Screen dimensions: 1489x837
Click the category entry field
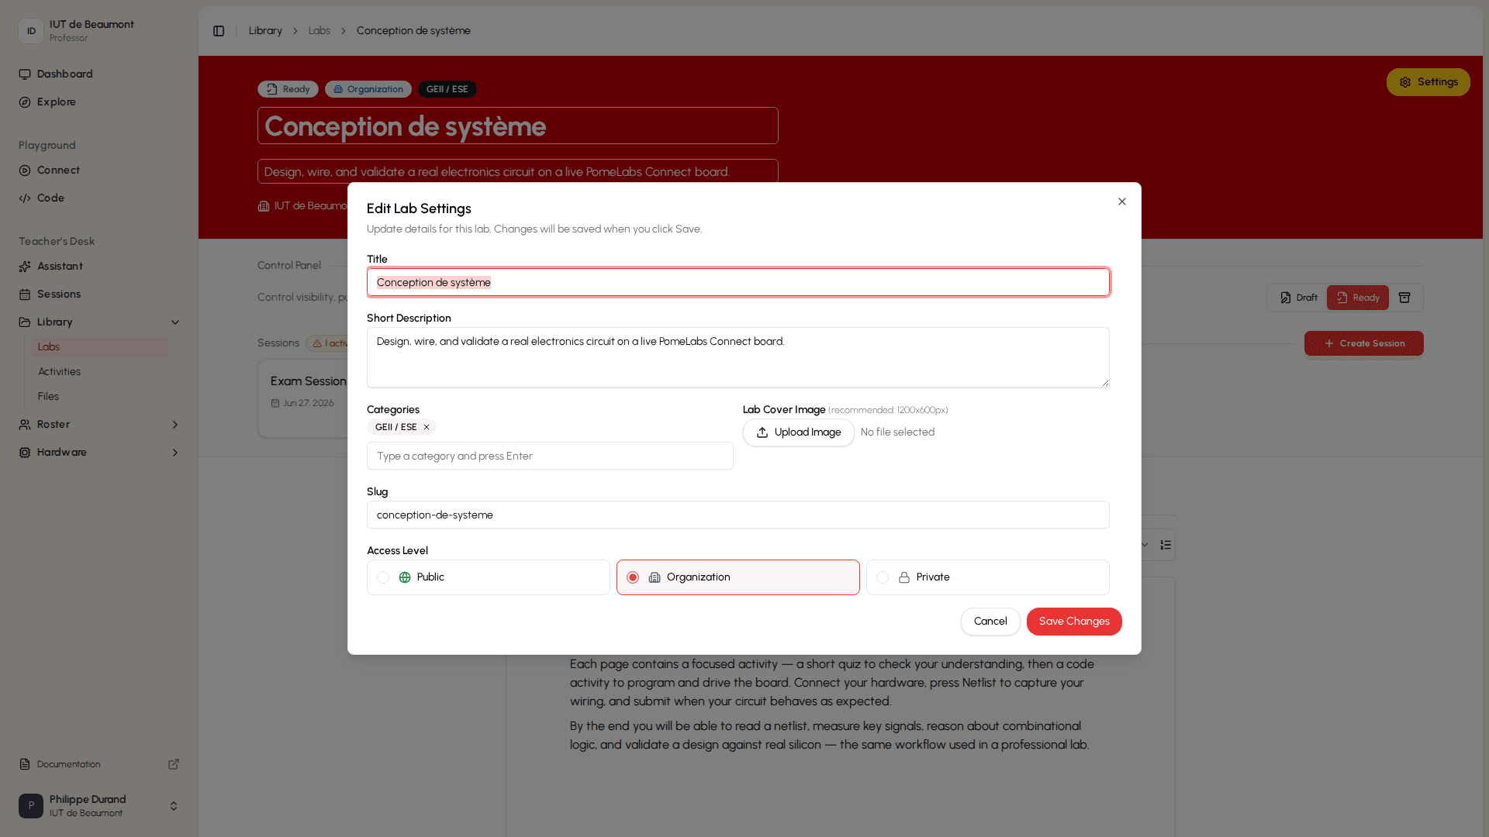[x=550, y=456]
